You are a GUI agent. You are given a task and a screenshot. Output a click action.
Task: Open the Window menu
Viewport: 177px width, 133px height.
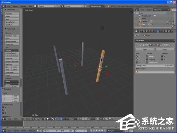[x=23, y=6]
